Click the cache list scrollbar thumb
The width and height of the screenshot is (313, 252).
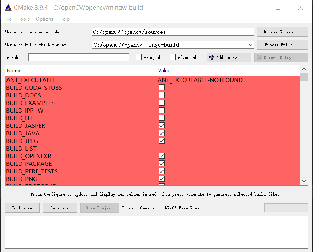point(304,77)
